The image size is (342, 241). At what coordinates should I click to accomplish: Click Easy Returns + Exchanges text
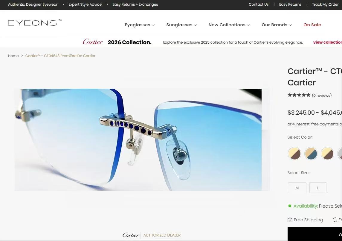[x=135, y=4]
